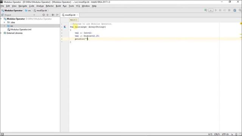Click the Run play icon
This screenshot has height=136, width=242.
(216, 10)
